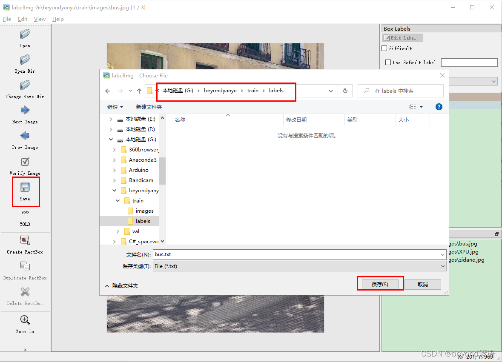Click the Edit Label button
This screenshot has width=502, height=362.
click(403, 38)
